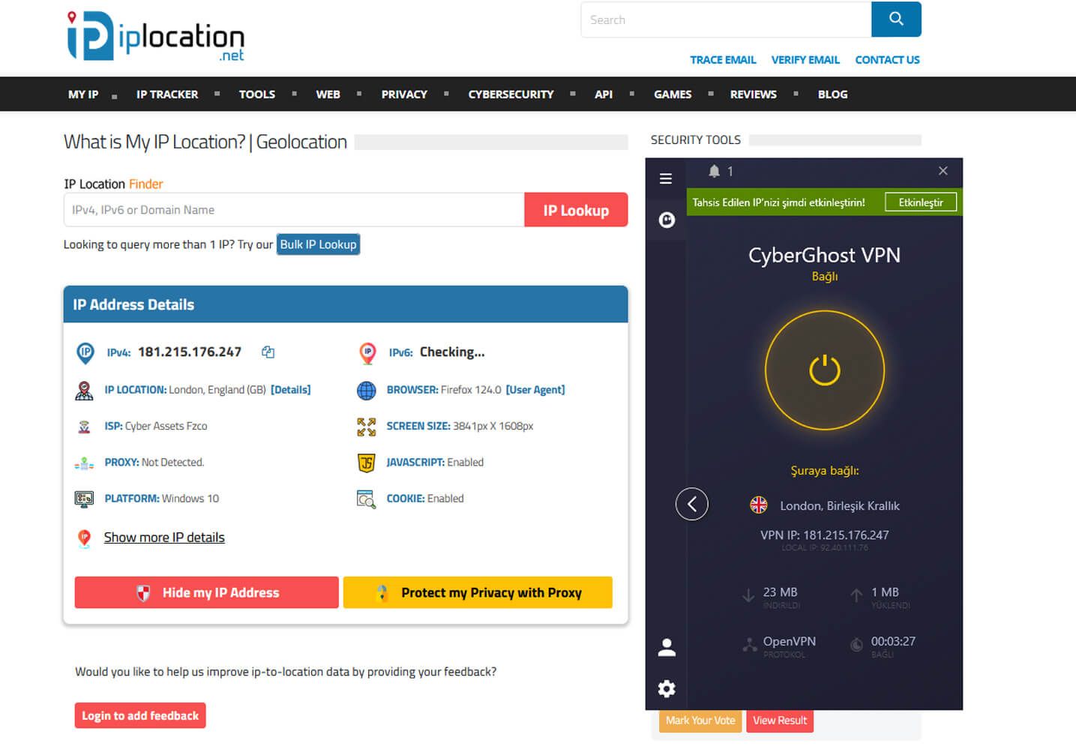Screen dimensions: 1076x746
Task: Click the pin icon beside Show more IP details
Action: [85, 538]
